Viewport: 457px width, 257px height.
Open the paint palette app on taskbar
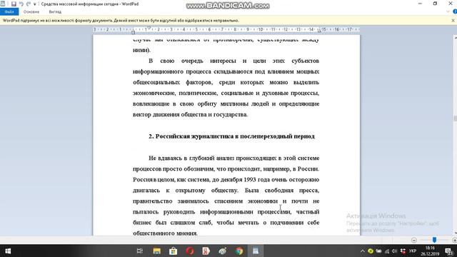pos(223,251)
